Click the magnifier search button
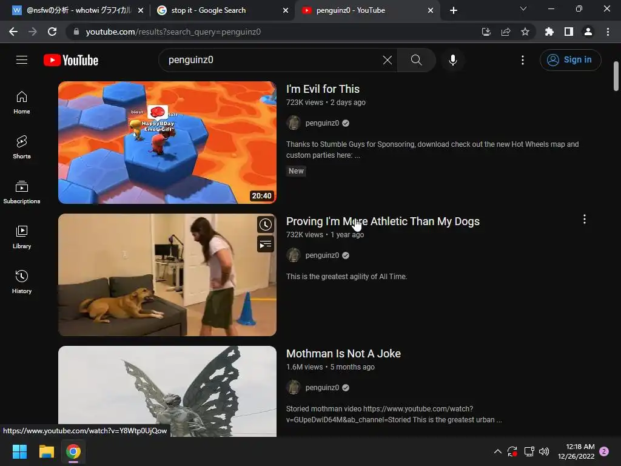 pos(416,60)
